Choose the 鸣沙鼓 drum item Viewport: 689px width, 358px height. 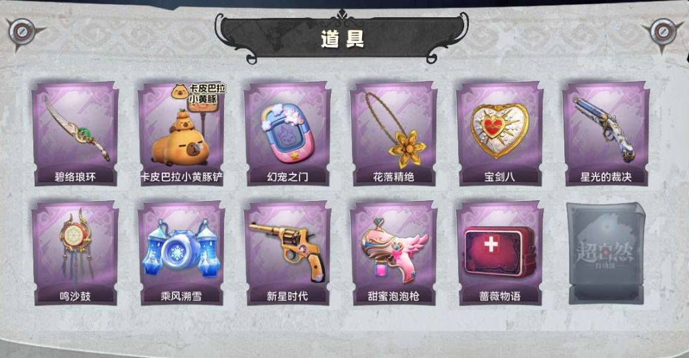pyautogui.click(x=75, y=253)
